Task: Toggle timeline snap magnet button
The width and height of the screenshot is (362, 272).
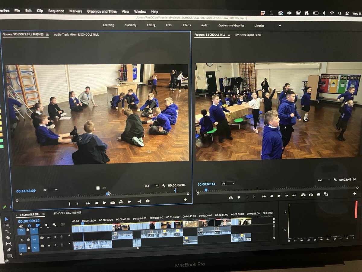Action: (x=29, y=225)
